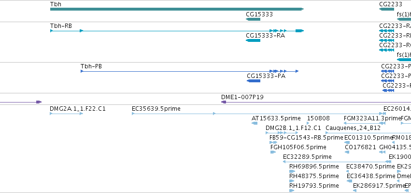The width and height of the screenshot is (411, 193).
Task: Select the EK286917.5prime EST
Action: coord(355,191)
